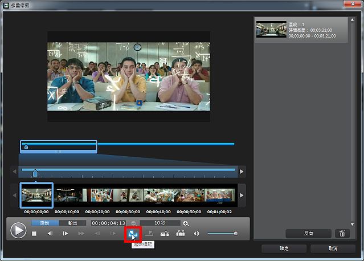Jump to next trim segment icon
The image size is (364, 261).
pyautogui.click(x=113, y=234)
